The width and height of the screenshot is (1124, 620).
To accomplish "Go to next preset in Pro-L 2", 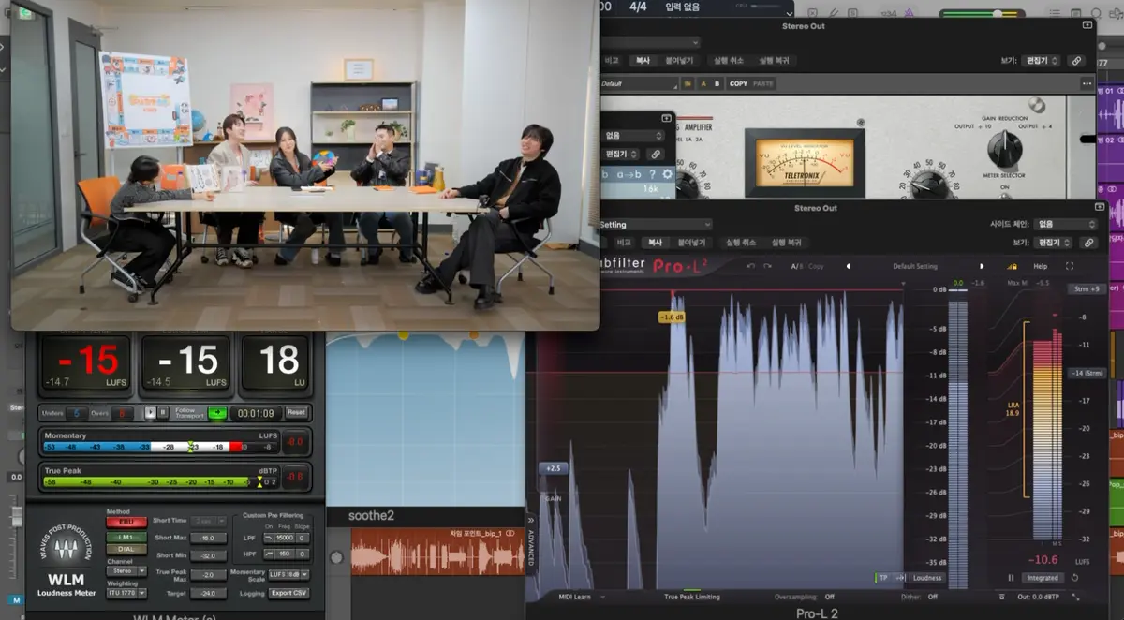I will pyautogui.click(x=982, y=266).
